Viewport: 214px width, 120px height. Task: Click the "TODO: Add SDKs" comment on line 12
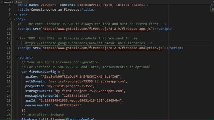coord(77,38)
